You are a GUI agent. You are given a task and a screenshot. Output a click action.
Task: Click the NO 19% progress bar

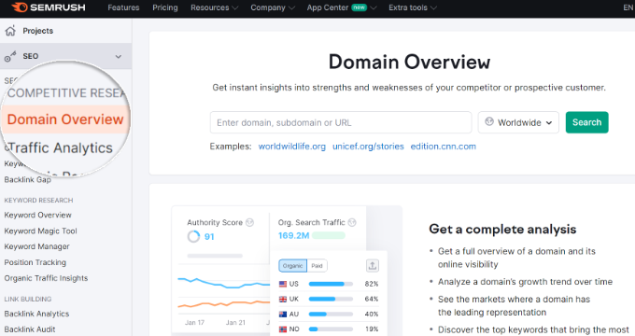tap(331, 329)
